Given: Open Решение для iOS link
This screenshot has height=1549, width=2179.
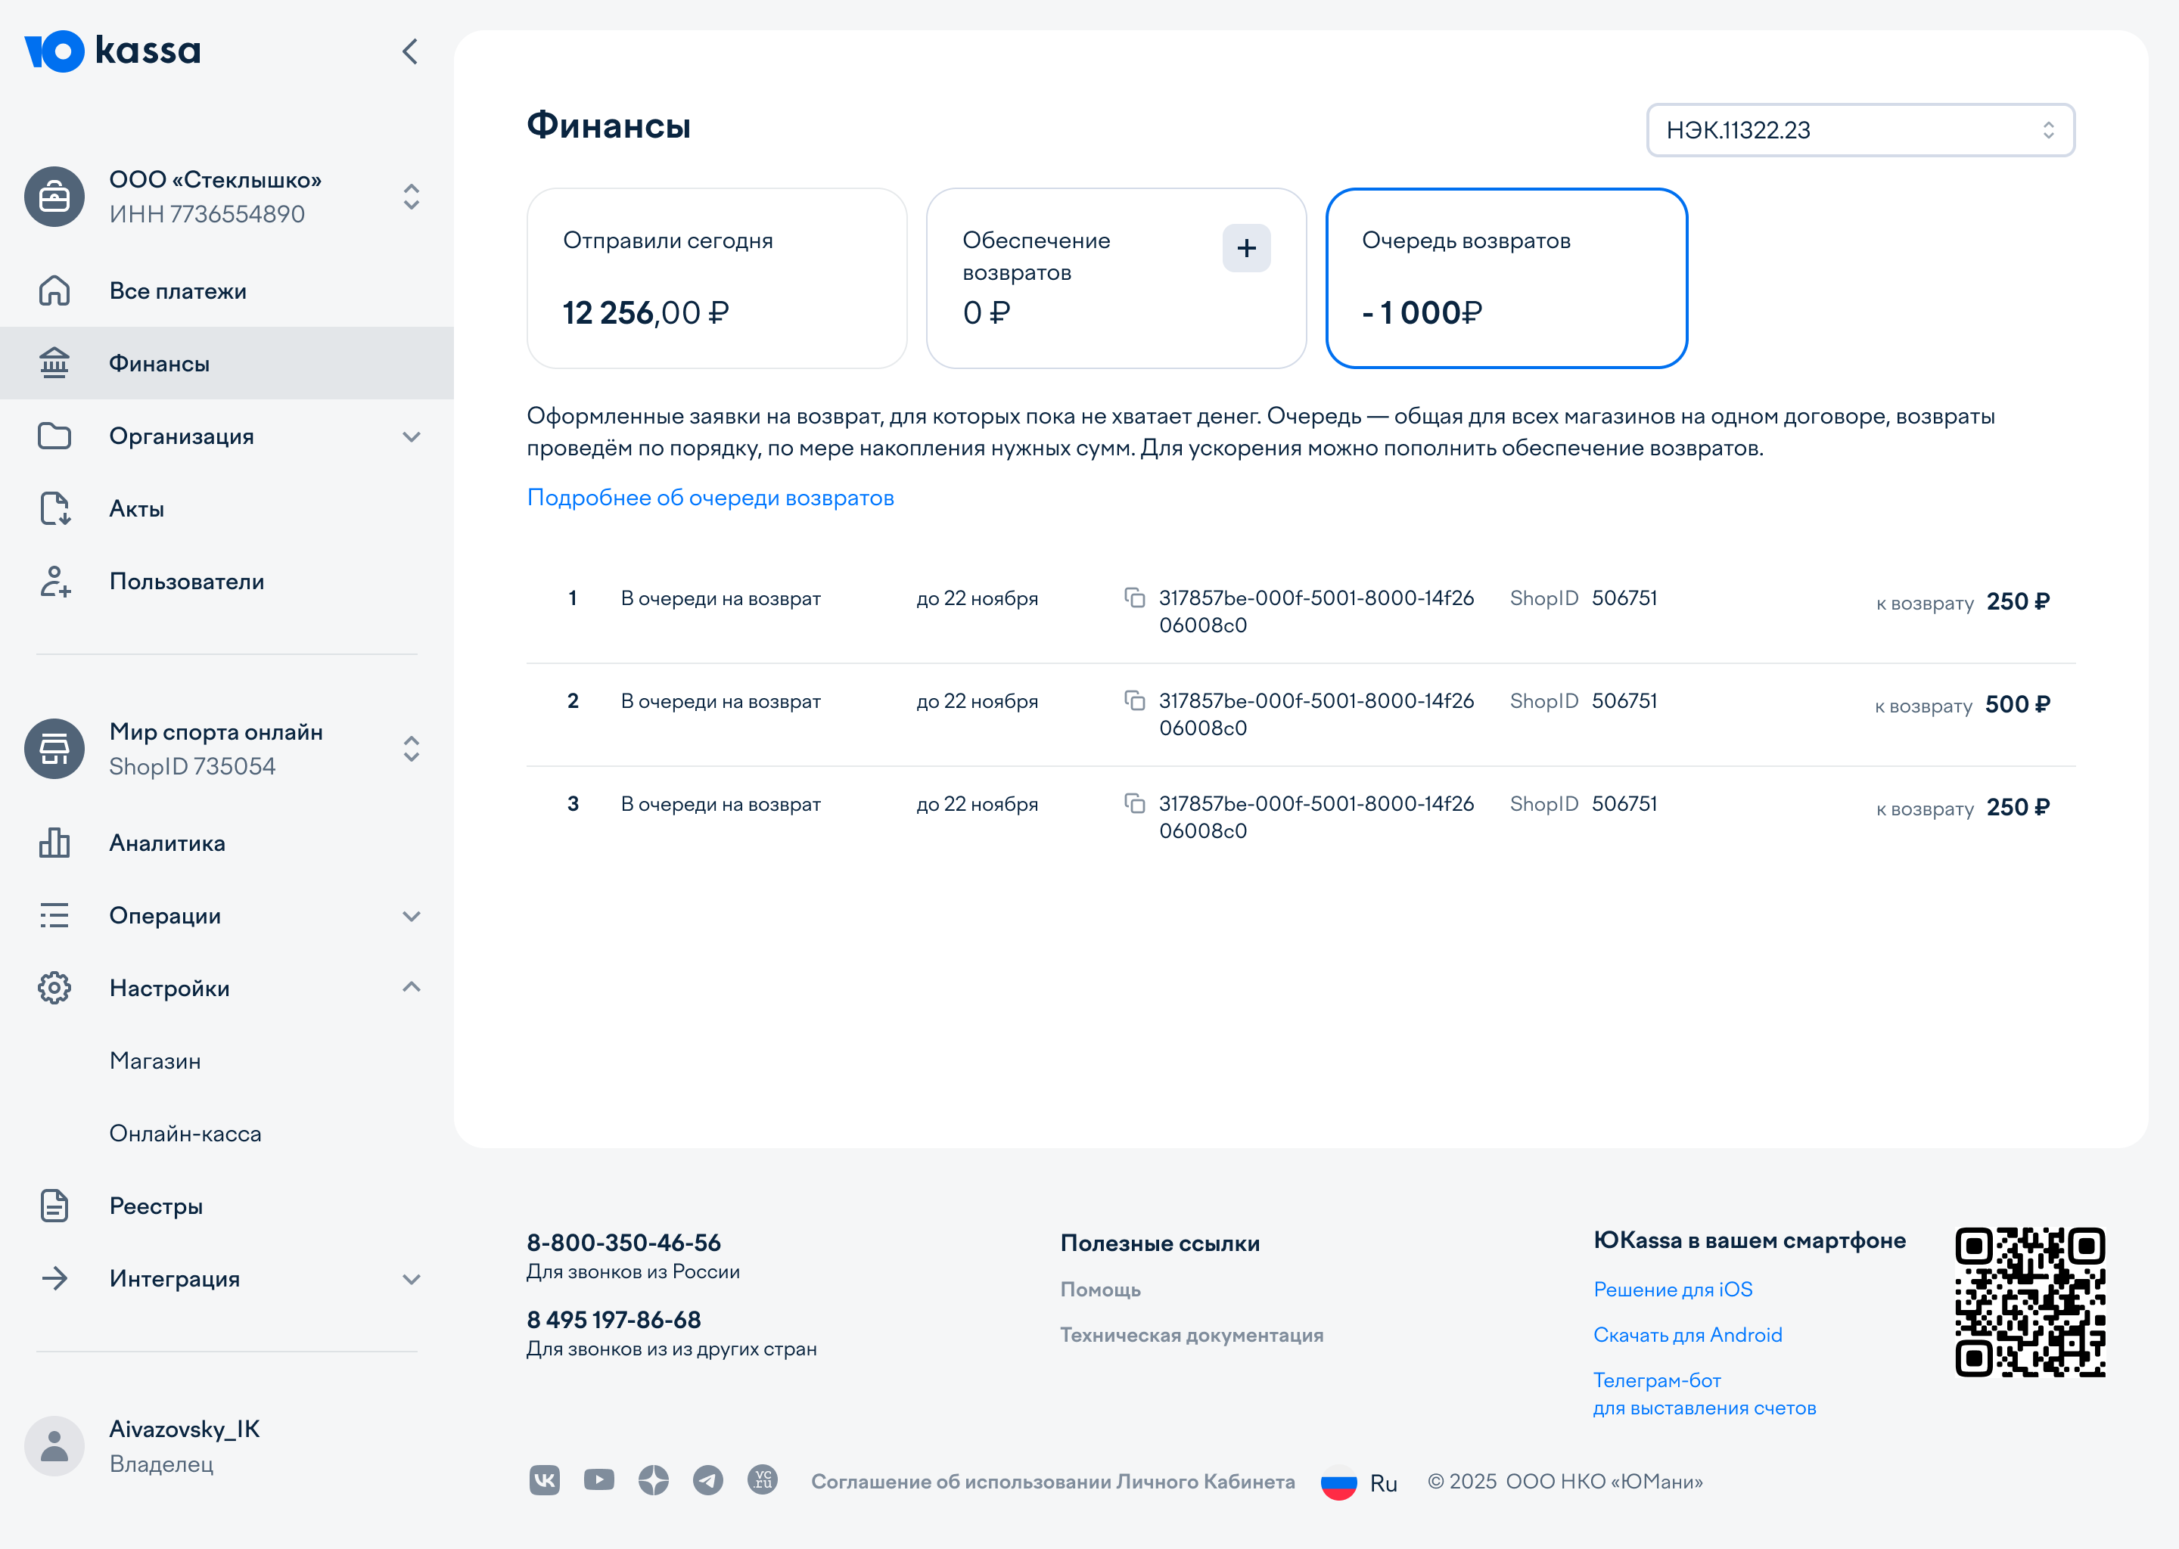Looking at the screenshot, I should tap(1674, 1289).
